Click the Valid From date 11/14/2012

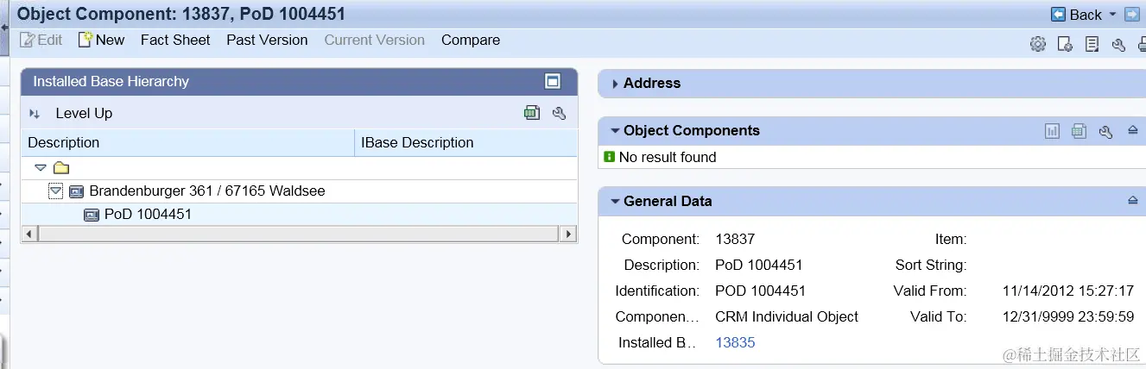1068,291
